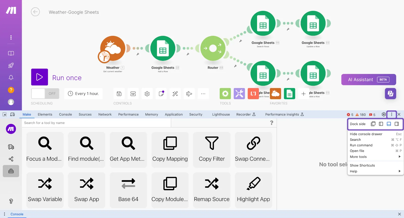
Task: Click the explain flow airplane icon
Action: point(189,94)
